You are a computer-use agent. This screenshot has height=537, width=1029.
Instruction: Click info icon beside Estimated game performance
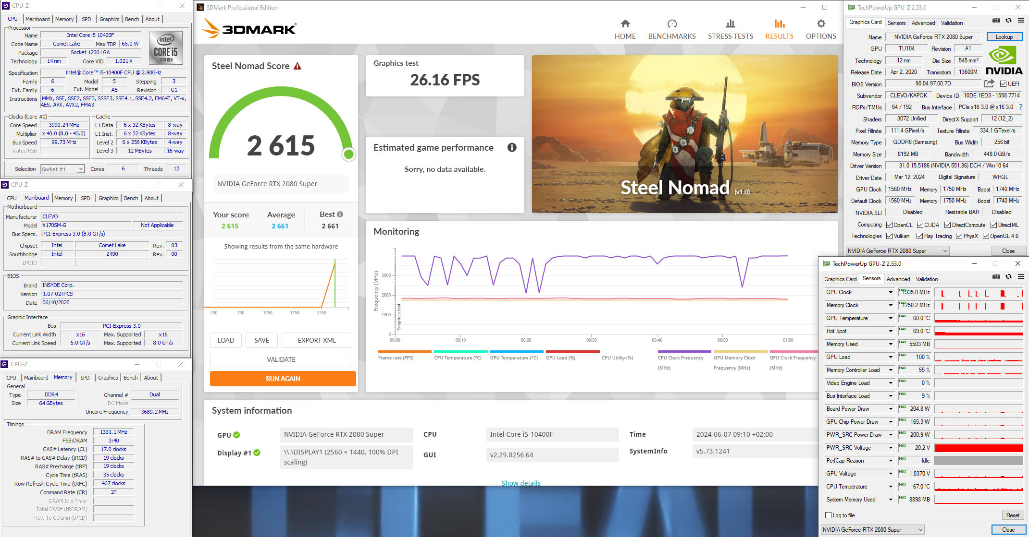[512, 148]
